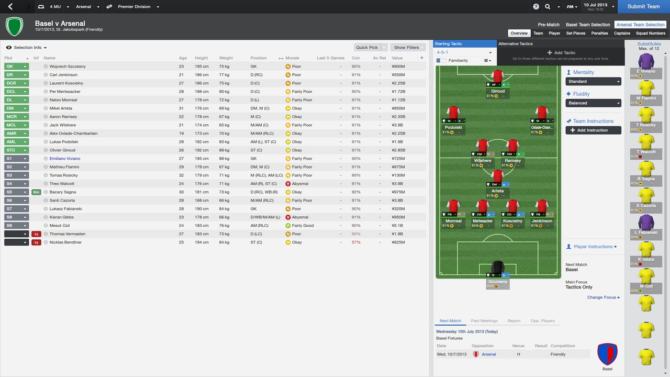
Task: Expand the 4-5-1 formation dropdown
Action: 465,52
